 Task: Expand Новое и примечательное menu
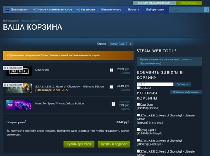click(x=52, y=10)
